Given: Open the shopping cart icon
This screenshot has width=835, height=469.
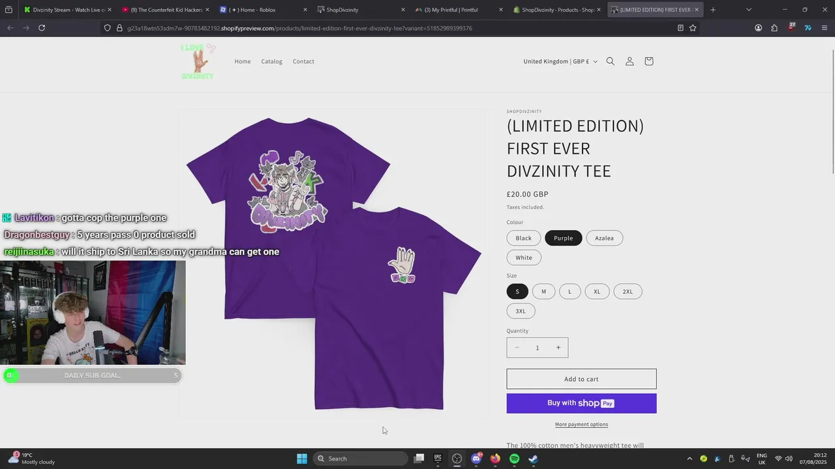Looking at the screenshot, I should [x=648, y=61].
